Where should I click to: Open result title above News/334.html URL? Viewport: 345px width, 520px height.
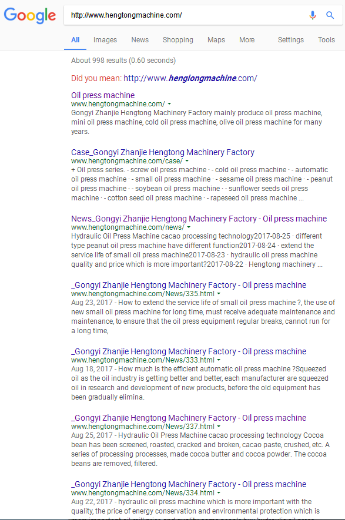tap(189, 484)
